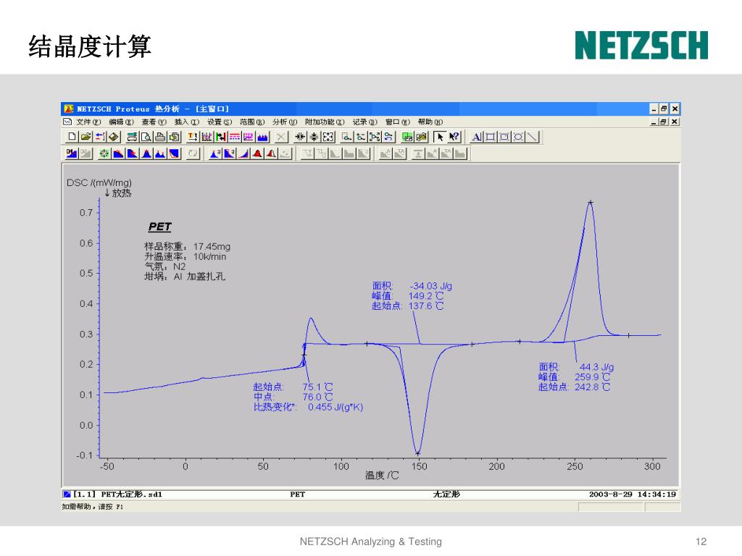Click the blue twin-peak evaluation icon
This screenshot has width=742, height=556.
[x=160, y=153]
